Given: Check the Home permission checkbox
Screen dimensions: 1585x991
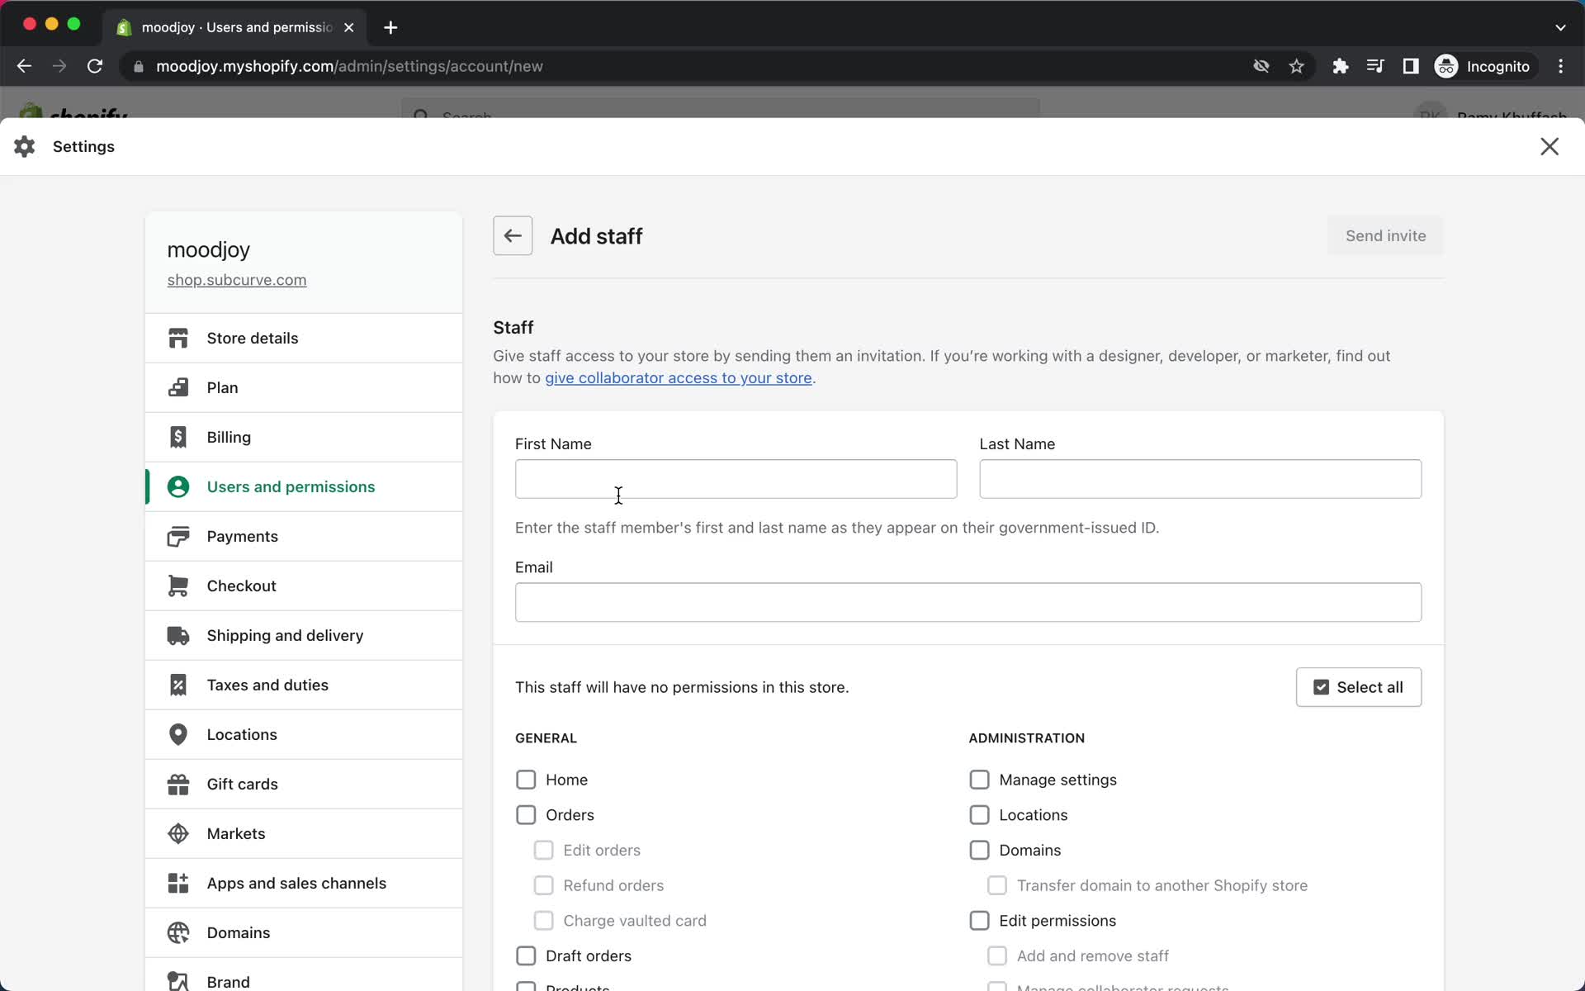Looking at the screenshot, I should [526, 780].
